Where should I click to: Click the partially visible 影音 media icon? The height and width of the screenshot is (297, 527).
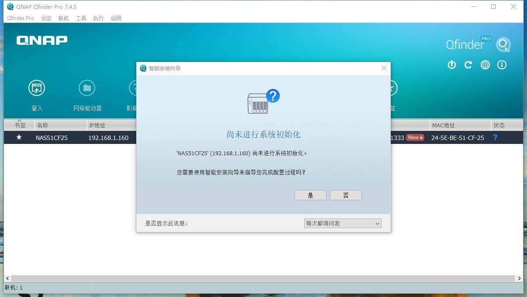coord(133,88)
